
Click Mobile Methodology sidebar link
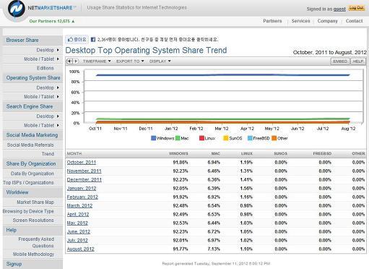tap(33, 255)
